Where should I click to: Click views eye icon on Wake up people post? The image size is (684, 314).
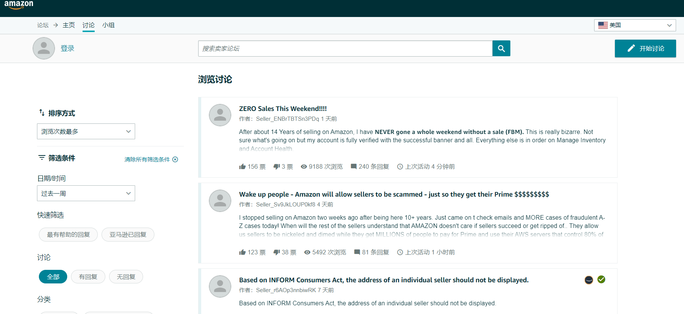click(x=307, y=252)
